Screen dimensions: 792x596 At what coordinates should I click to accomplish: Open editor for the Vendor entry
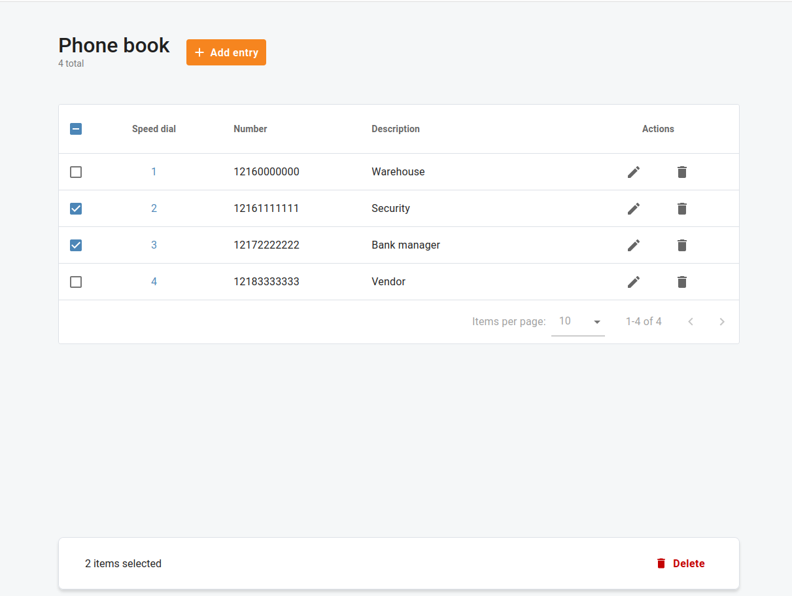click(x=633, y=282)
